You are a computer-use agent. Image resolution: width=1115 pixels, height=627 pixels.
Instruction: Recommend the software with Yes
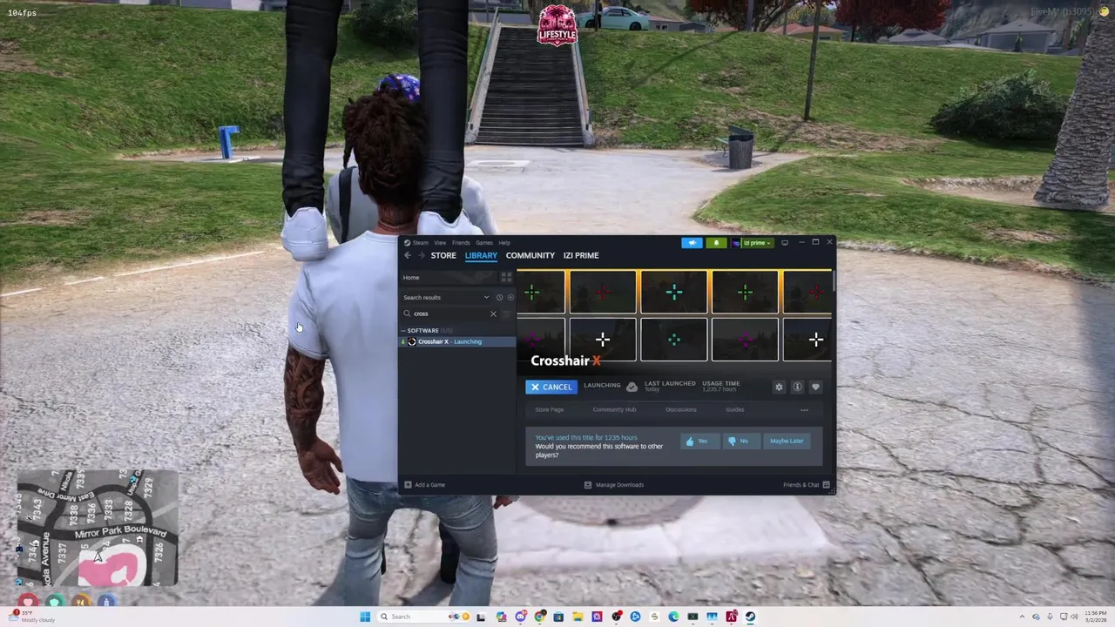click(700, 441)
